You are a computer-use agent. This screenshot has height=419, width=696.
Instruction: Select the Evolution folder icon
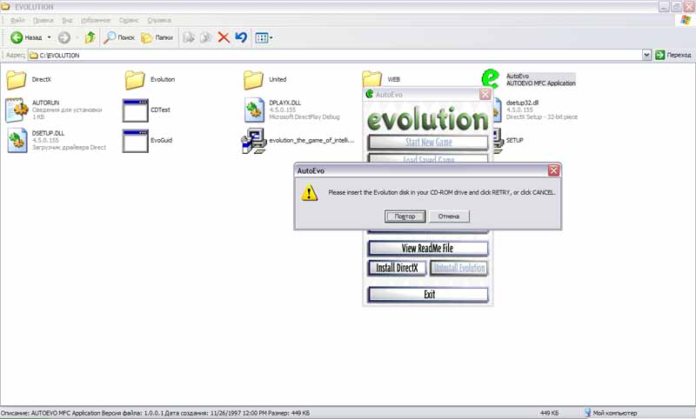(x=135, y=80)
